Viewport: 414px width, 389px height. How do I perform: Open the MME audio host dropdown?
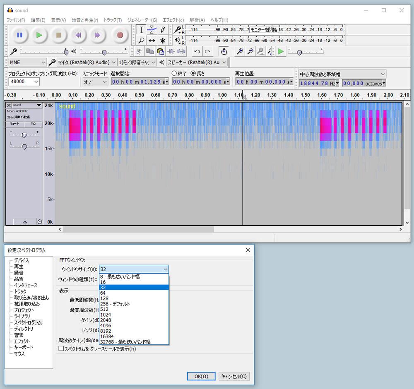(27, 62)
